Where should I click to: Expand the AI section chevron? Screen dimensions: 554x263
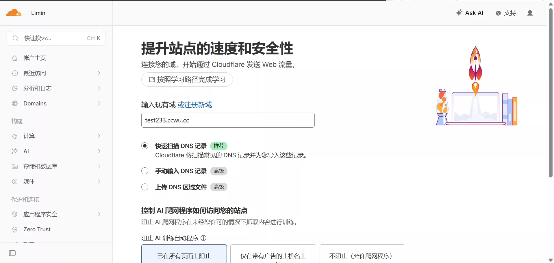(99, 151)
